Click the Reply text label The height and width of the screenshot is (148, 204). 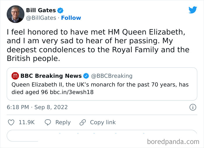[63, 122]
